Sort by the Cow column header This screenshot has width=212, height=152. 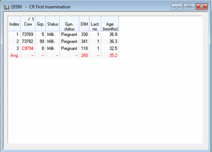coord(28,24)
